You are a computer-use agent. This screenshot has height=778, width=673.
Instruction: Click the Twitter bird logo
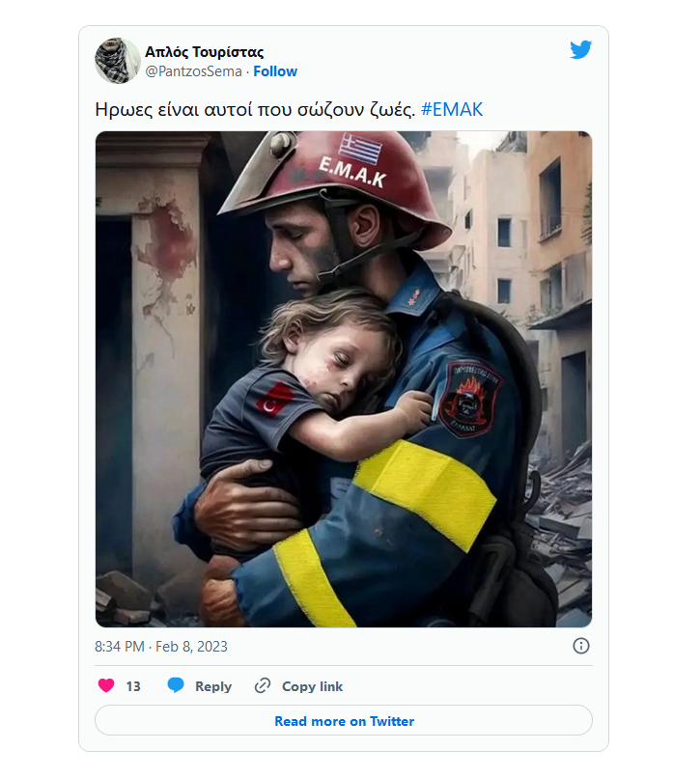tap(580, 50)
